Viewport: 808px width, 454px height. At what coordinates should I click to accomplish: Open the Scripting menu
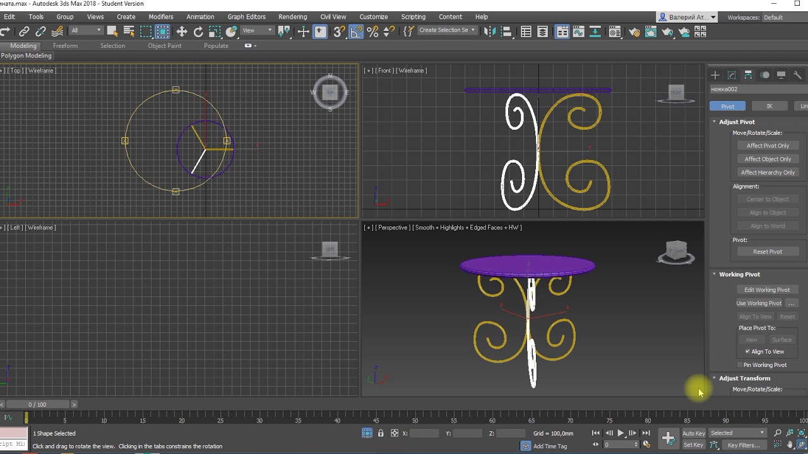[x=413, y=17]
